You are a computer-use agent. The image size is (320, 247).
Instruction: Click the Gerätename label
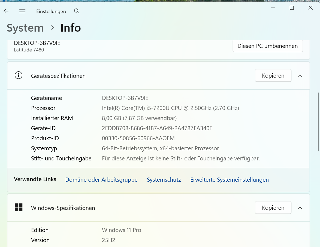(46, 98)
